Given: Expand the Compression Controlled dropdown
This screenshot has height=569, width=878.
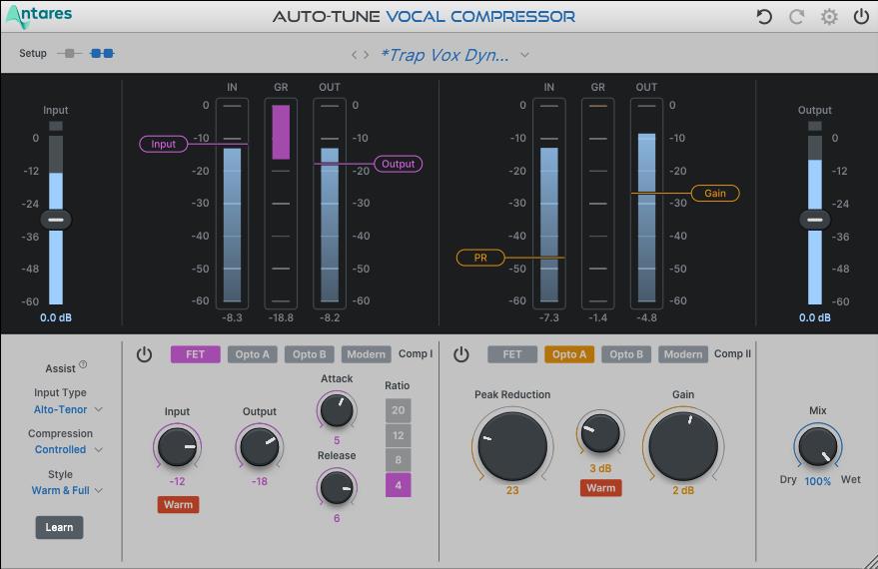Looking at the screenshot, I should click(68, 450).
